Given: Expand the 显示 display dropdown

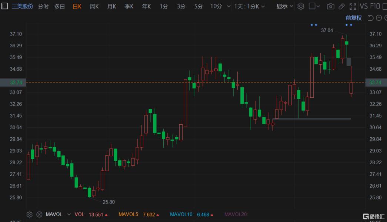Looking at the screenshot, I should point(284,6).
